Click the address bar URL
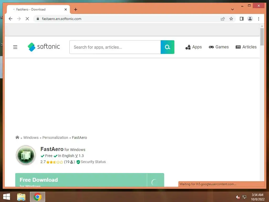 (61, 19)
